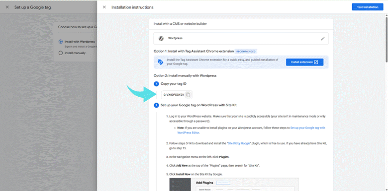The width and height of the screenshot is (388, 191).
Task: Click 'Option 1: Install with Tag Assistant Chrome extension' text
Action: coord(194,51)
